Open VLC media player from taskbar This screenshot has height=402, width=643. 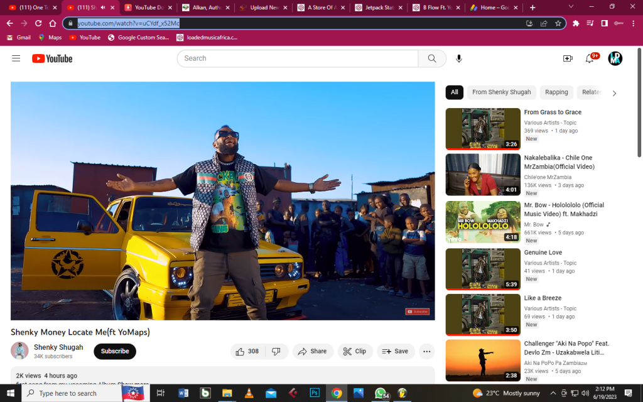(249, 393)
